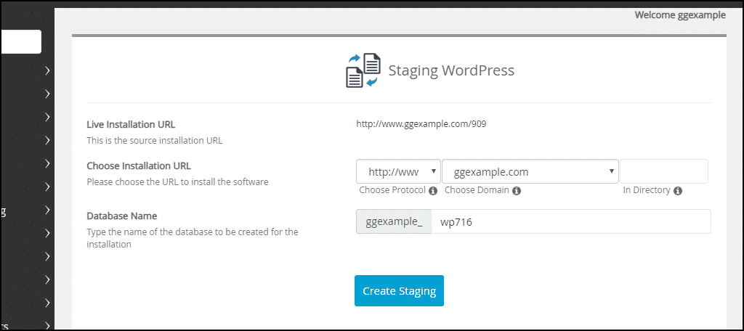Screen dimensions: 744x331
Task: Click the info icon beside Choose Protocol
Action: click(x=433, y=191)
